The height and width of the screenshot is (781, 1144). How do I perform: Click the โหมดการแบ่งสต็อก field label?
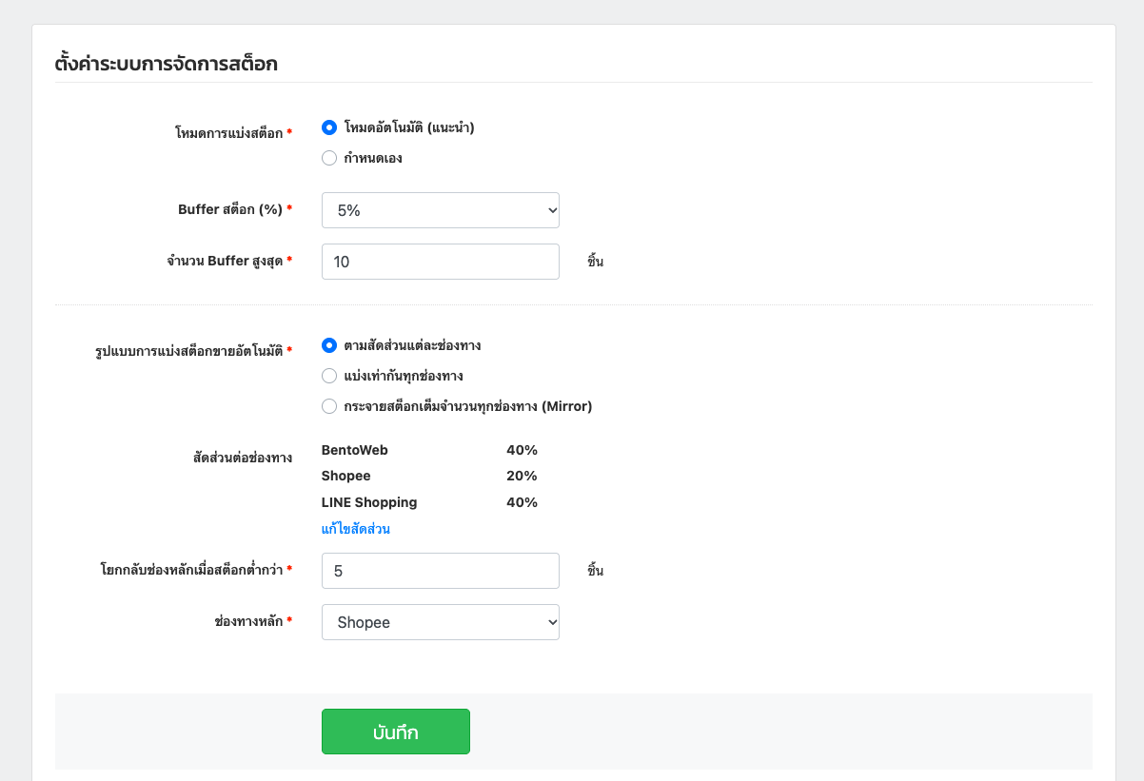pyautogui.click(x=233, y=133)
